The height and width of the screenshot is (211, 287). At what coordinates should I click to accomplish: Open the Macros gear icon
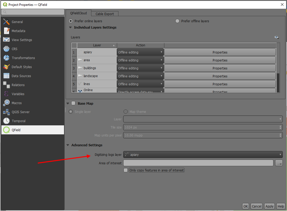tap(6, 103)
